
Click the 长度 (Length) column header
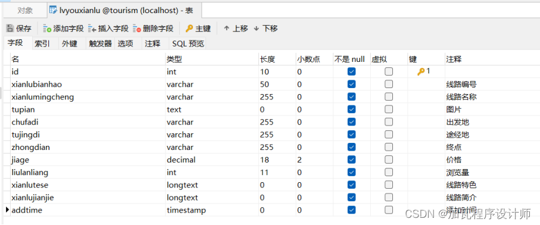tap(277, 60)
